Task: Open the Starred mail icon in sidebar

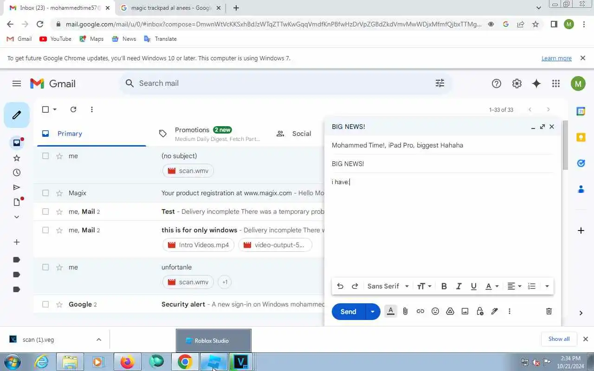Action: coord(17,158)
